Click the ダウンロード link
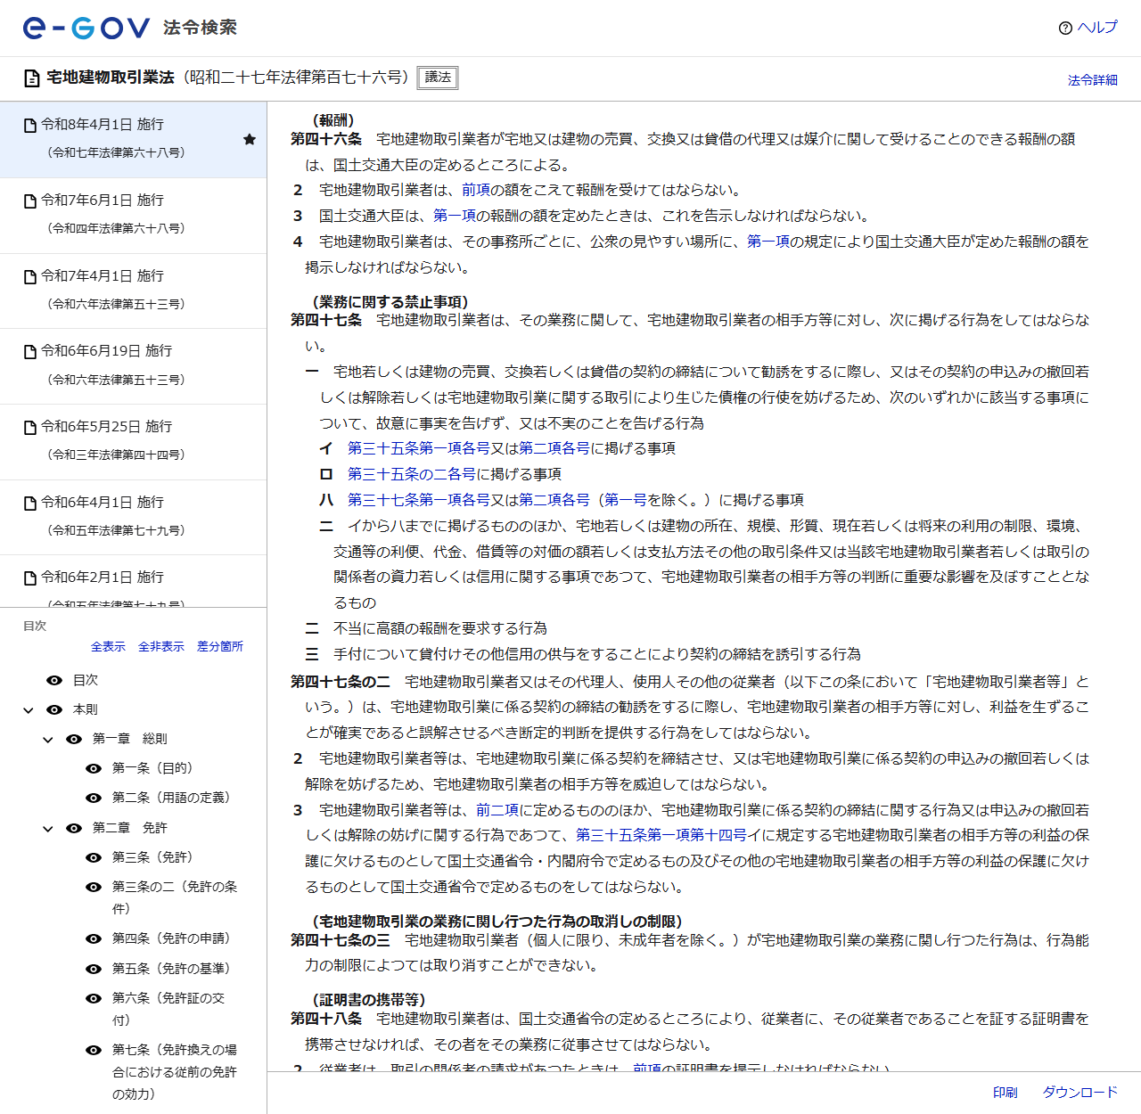The height and width of the screenshot is (1114, 1141). point(1080,1093)
